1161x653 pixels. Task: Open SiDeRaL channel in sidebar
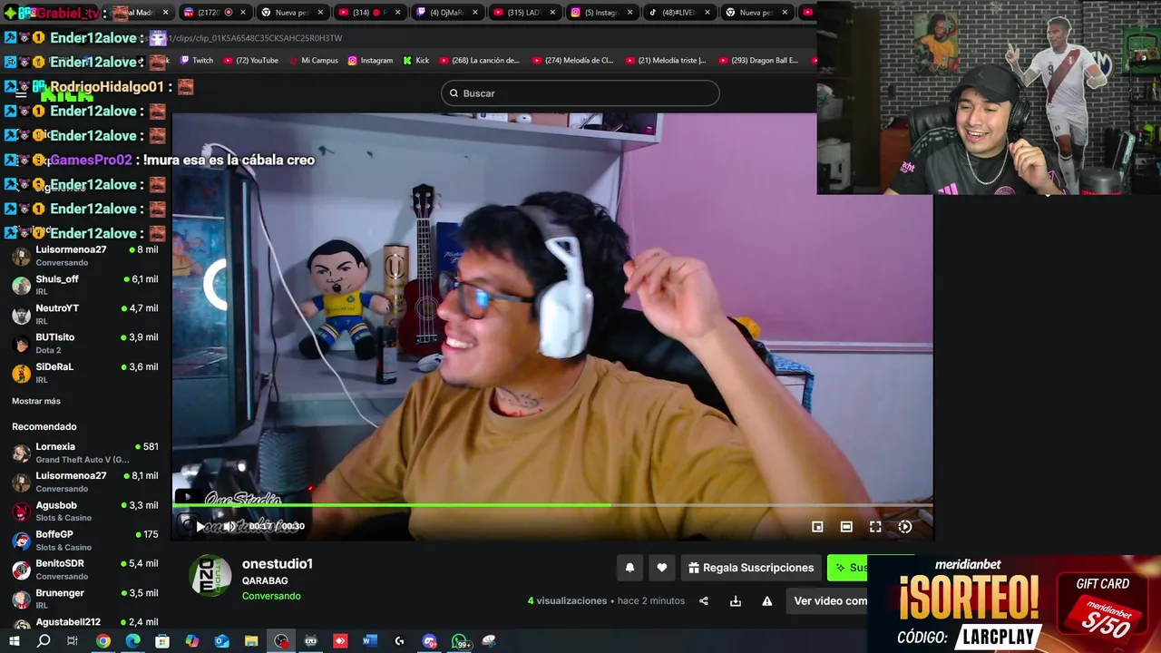coord(85,373)
